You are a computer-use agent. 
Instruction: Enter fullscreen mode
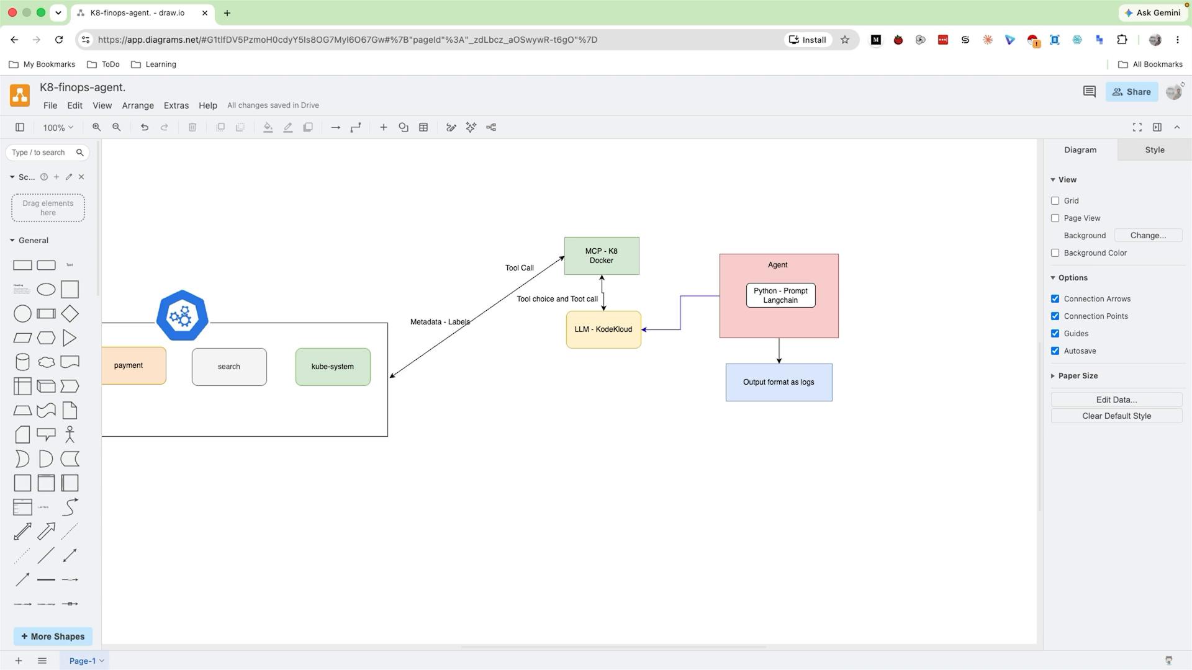[x=1137, y=127]
